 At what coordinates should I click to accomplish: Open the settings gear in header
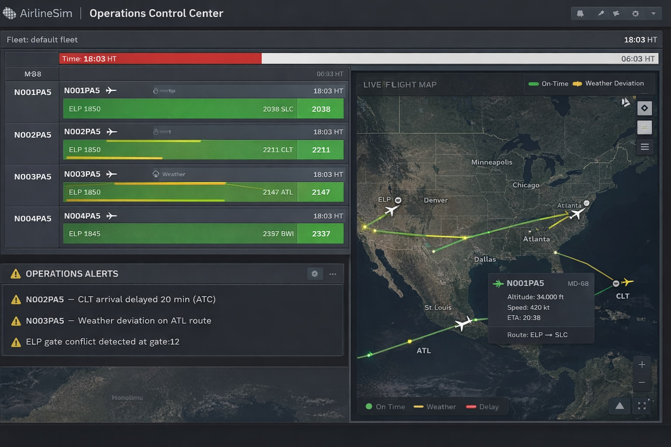[x=635, y=14]
